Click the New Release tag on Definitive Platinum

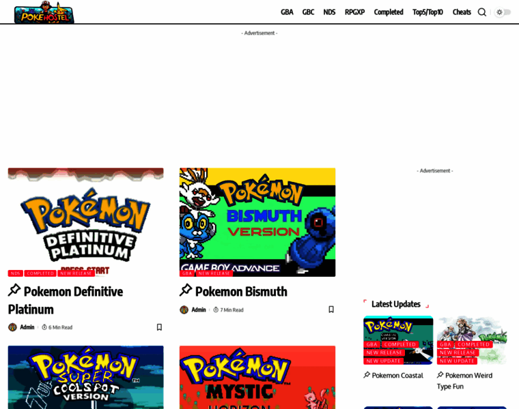pyautogui.click(x=76, y=273)
